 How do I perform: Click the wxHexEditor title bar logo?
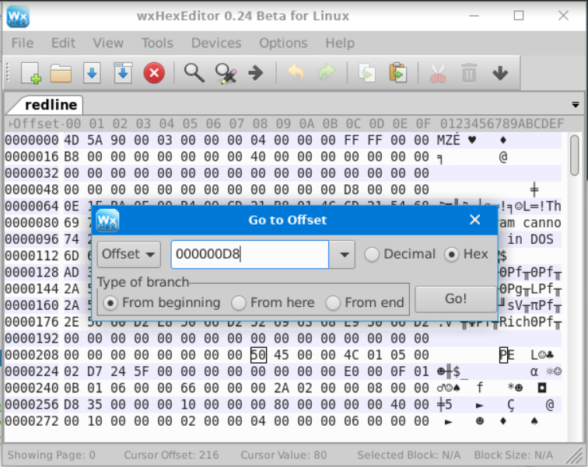pyautogui.click(x=18, y=16)
